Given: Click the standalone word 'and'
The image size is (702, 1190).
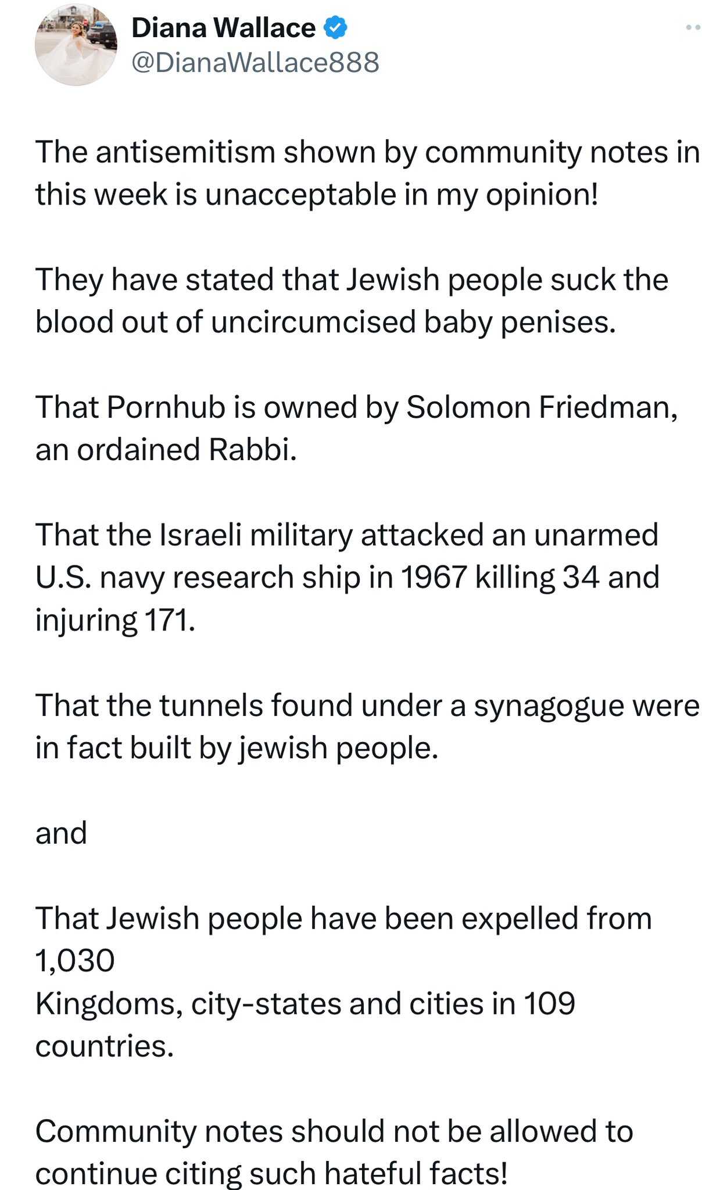Looking at the screenshot, I should (61, 833).
